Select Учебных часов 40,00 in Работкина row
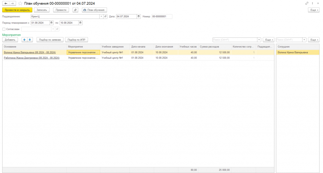Viewport: 323px width, 173px height. pyautogui.click(x=188, y=58)
